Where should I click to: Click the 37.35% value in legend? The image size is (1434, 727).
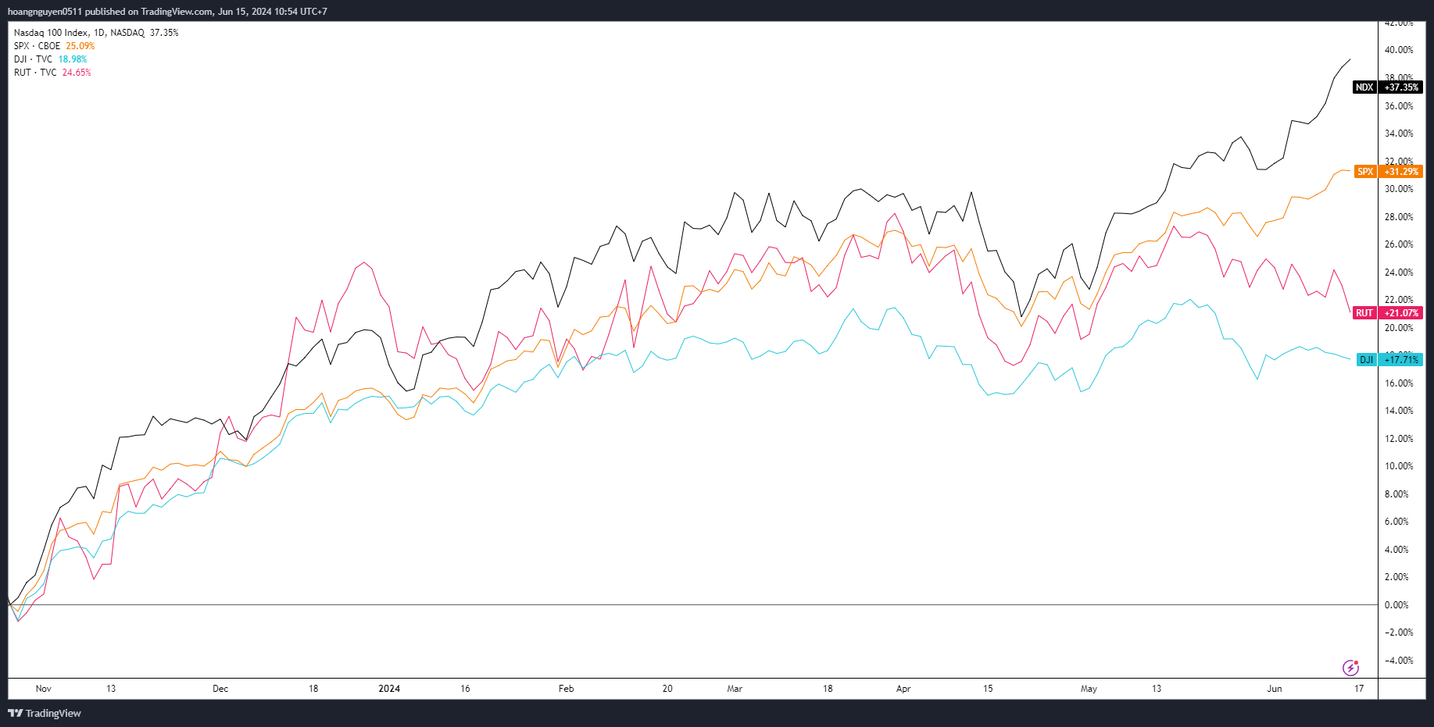(164, 33)
